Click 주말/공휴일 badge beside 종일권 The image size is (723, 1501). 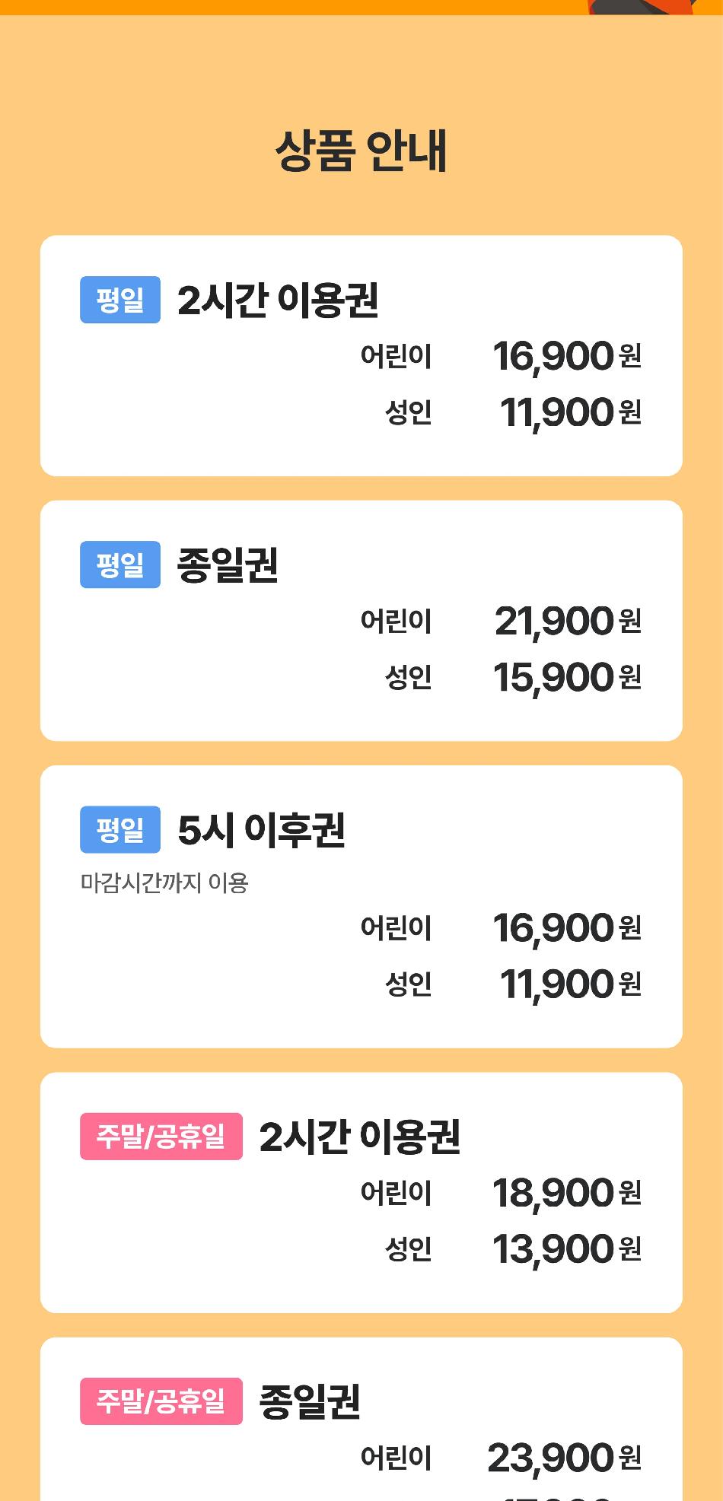[161, 1401]
